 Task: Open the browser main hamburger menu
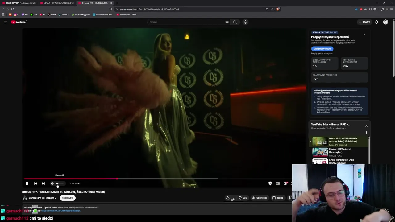coord(392,9)
